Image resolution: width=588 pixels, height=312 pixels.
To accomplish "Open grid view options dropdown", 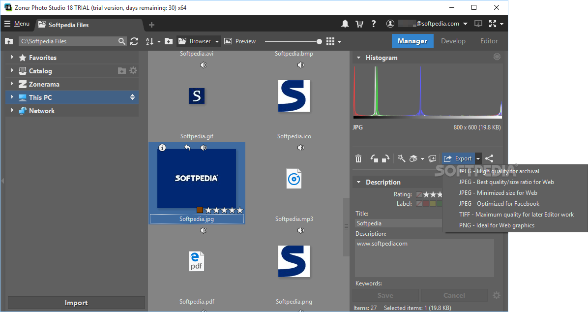I will click(339, 42).
